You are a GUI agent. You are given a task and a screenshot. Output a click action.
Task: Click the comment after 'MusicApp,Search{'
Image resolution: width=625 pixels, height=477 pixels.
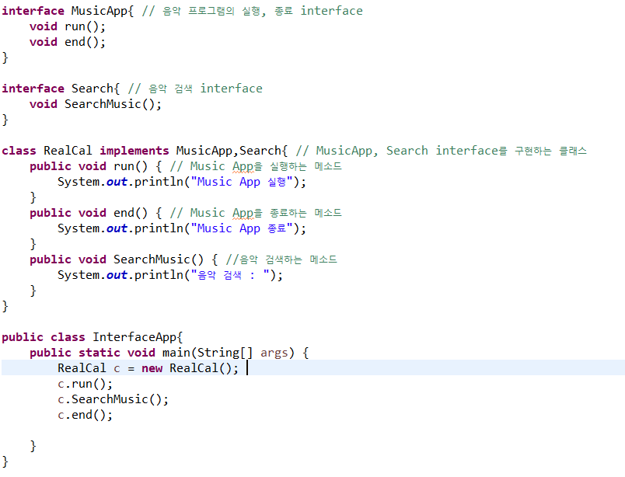(442, 151)
